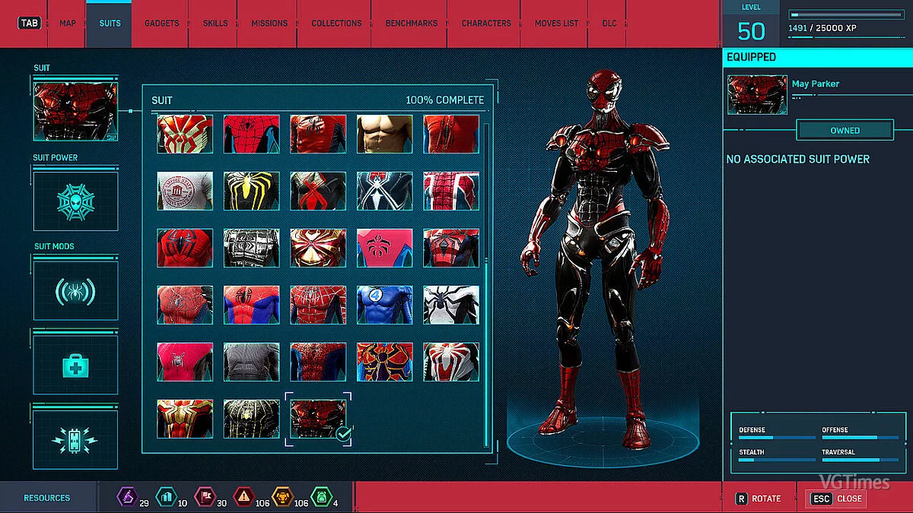Open the DLC tab
The image size is (913, 513).
(609, 24)
